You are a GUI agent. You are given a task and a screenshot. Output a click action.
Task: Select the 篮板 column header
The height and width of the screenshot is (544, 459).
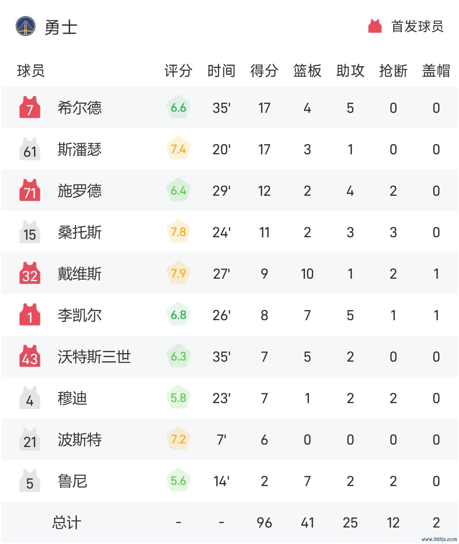pyautogui.click(x=307, y=71)
